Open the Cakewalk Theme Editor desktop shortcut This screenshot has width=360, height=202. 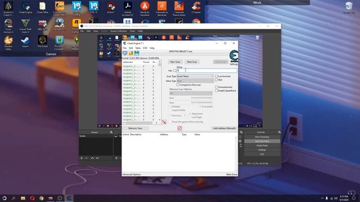179,9
